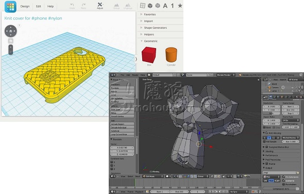Toggle the Border checkbox in Blender
The height and width of the screenshot is (194, 304).
coord(264,127)
